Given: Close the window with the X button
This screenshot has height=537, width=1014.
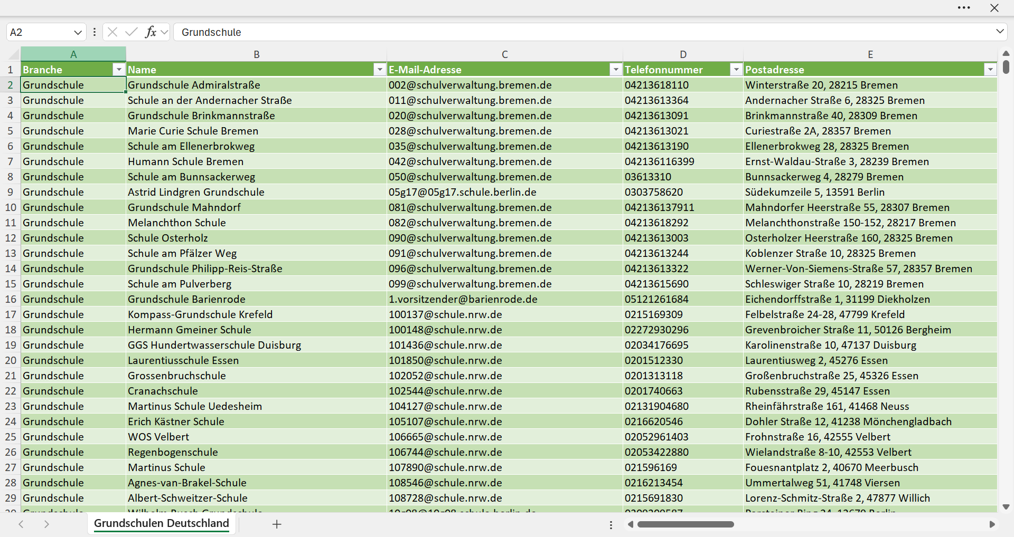Looking at the screenshot, I should 994,8.
